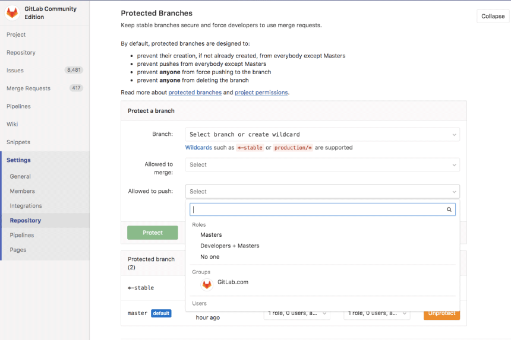Click the Protect a branch header
Image resolution: width=511 pixels, height=340 pixels.
tap(151, 110)
